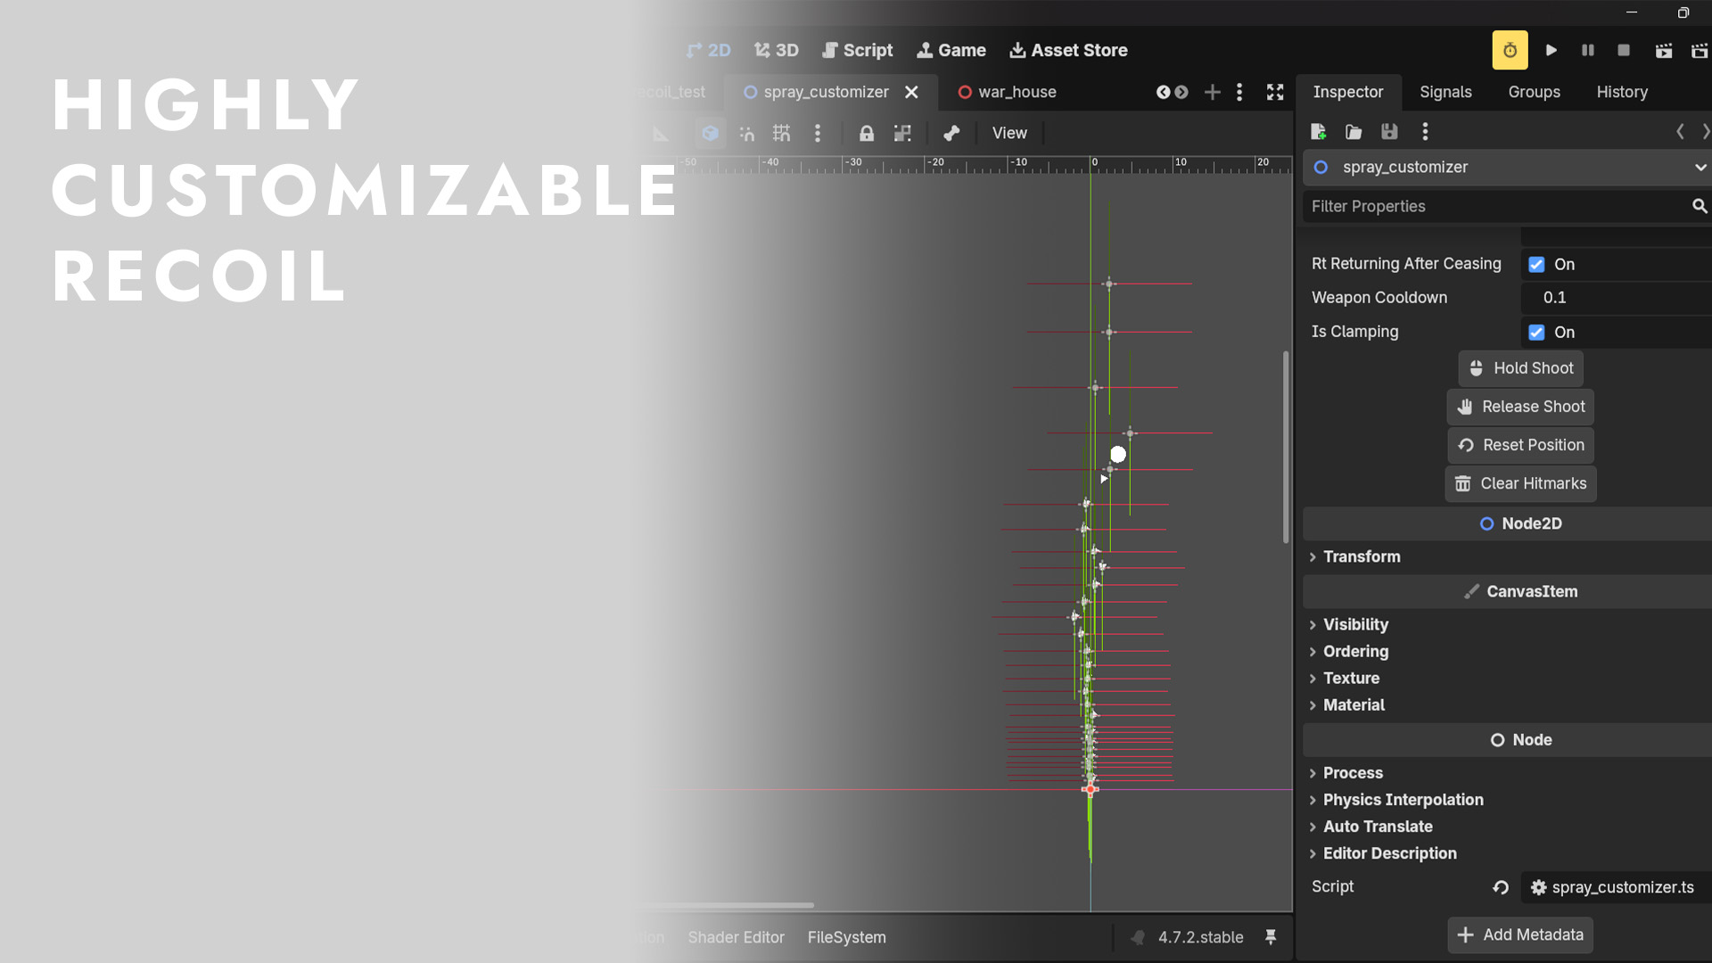
Task: Switch to the Signals tab
Action: coord(1445,92)
